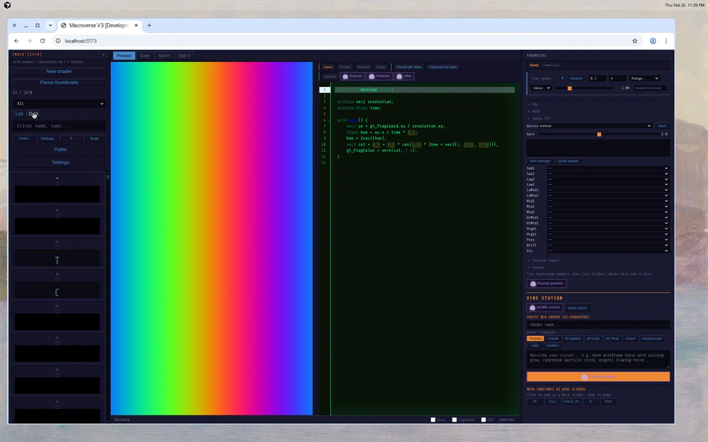Click the Save button in editor toolbar
708x442 pixels.
click(x=328, y=67)
